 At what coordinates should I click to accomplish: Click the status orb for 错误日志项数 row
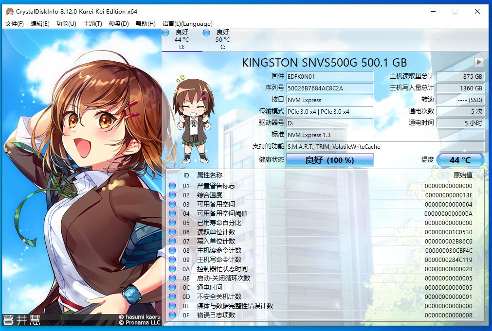click(172, 315)
